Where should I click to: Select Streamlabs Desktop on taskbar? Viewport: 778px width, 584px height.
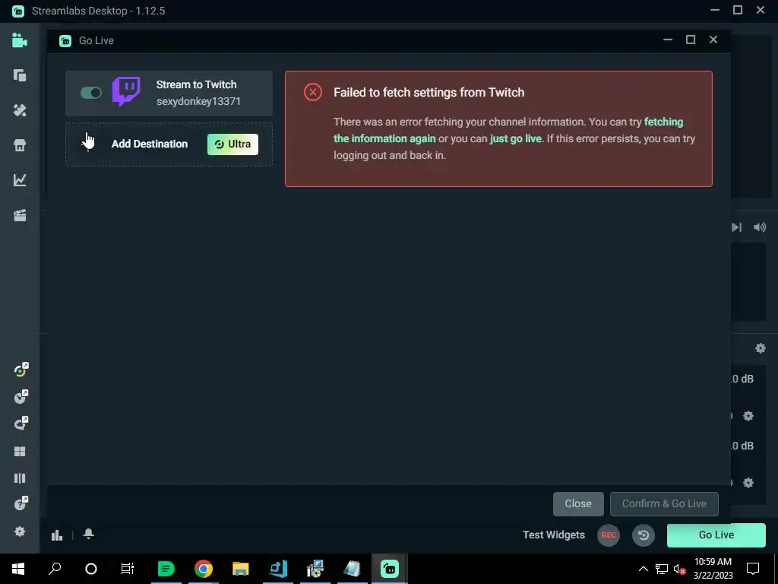(x=390, y=569)
